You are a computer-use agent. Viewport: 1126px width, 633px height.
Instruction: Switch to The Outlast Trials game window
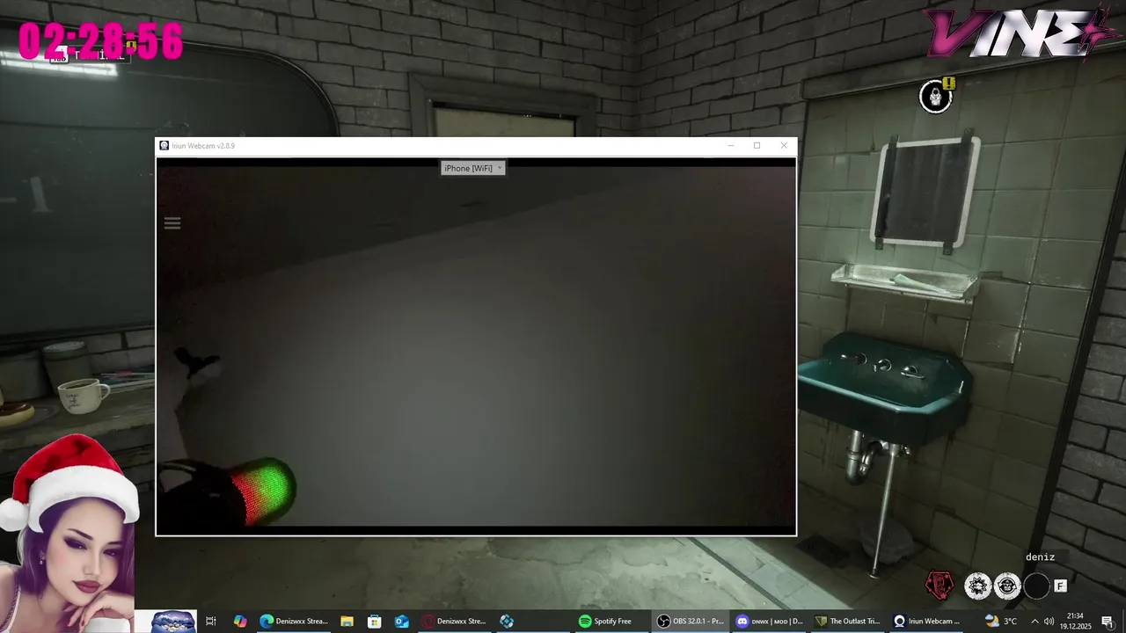coord(849,621)
